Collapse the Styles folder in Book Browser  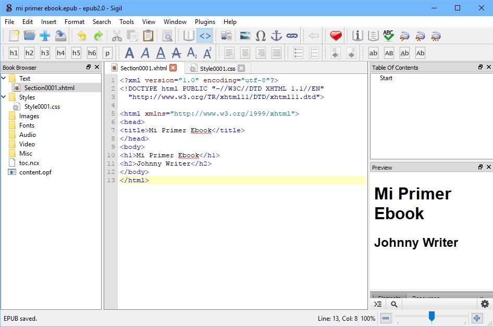[x=4, y=97]
